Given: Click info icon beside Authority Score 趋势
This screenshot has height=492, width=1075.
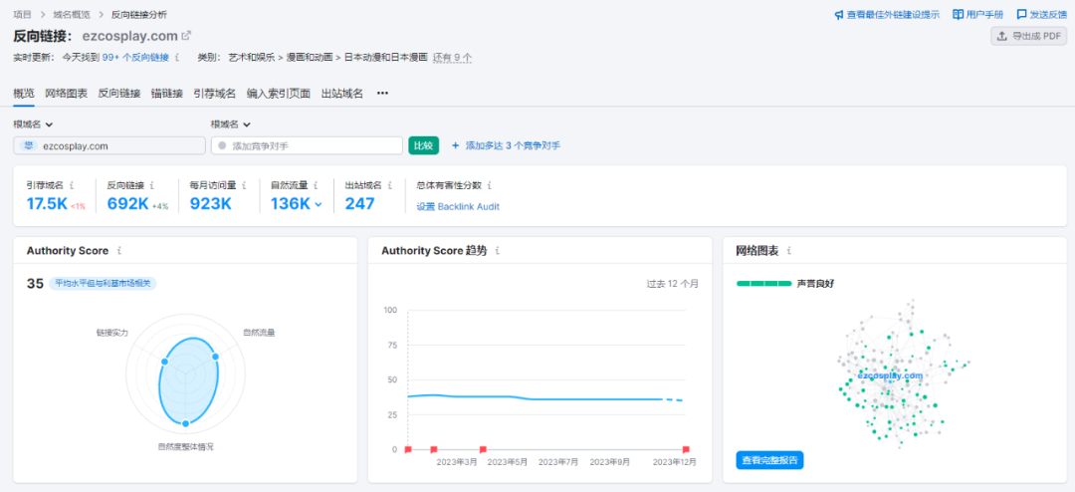Looking at the screenshot, I should (498, 251).
